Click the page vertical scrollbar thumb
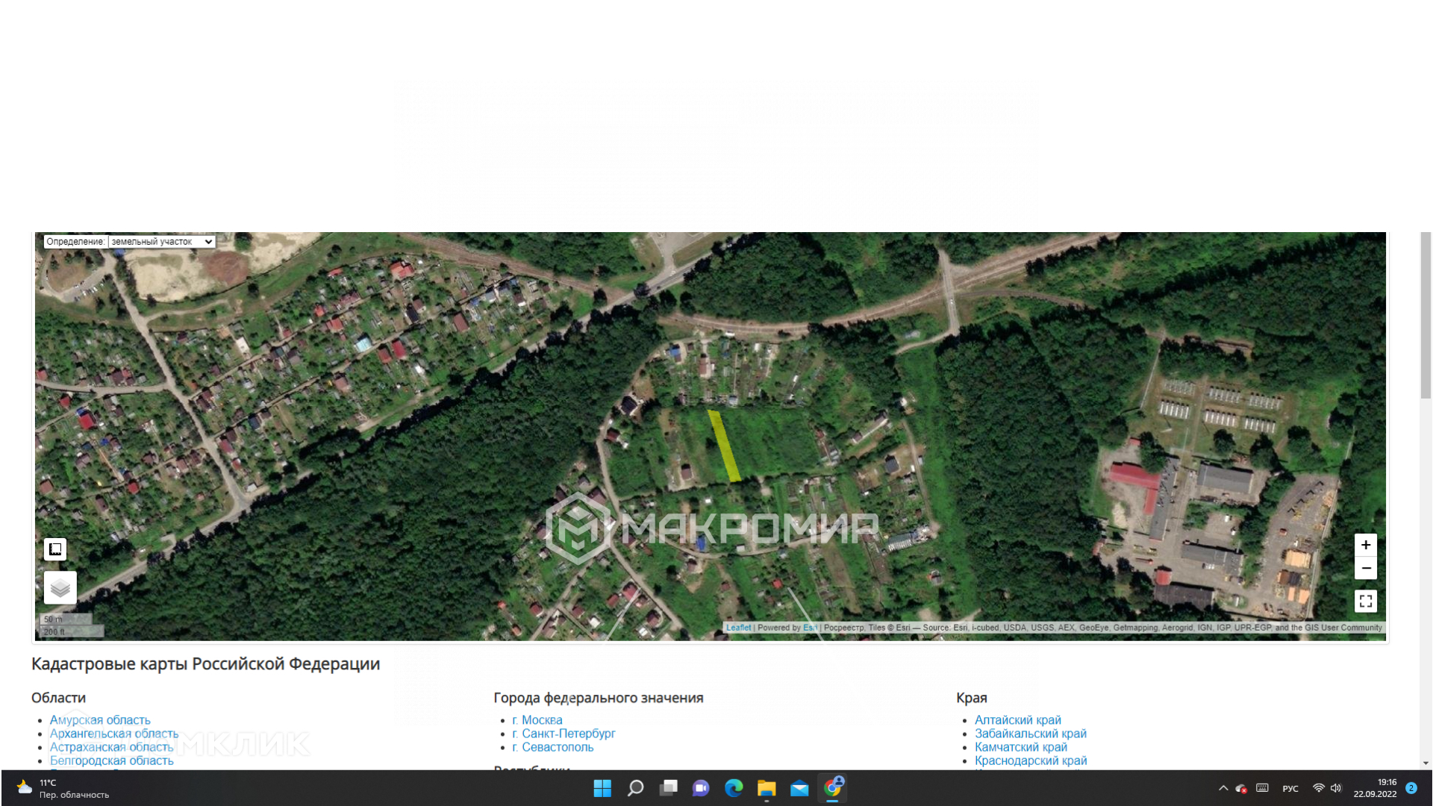 [x=1426, y=316]
